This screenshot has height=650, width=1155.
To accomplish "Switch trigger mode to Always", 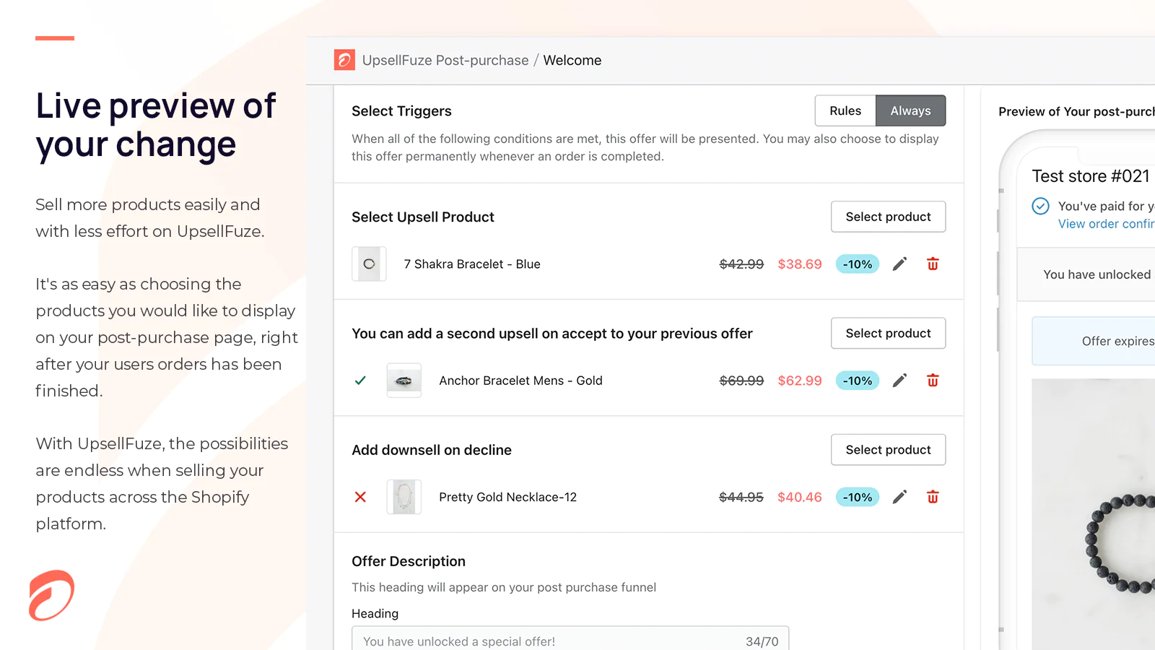I will click(910, 110).
